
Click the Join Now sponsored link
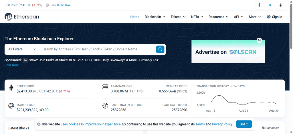pyautogui.click(x=12, y=65)
